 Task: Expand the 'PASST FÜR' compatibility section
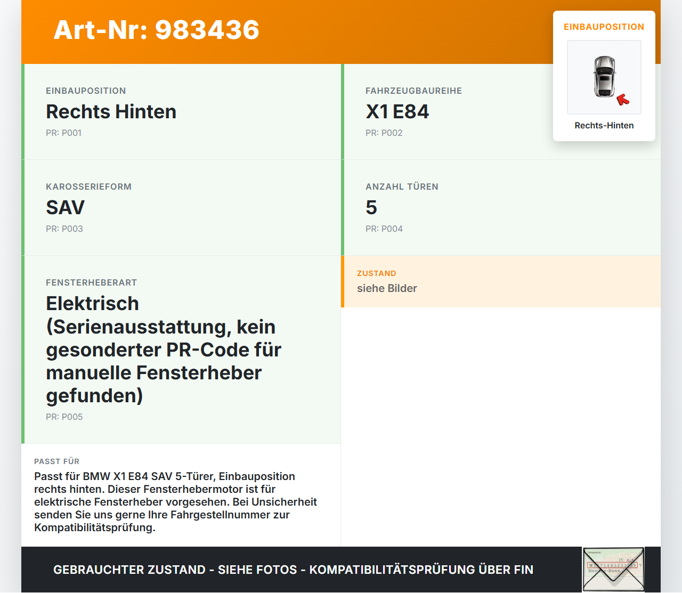(175, 495)
